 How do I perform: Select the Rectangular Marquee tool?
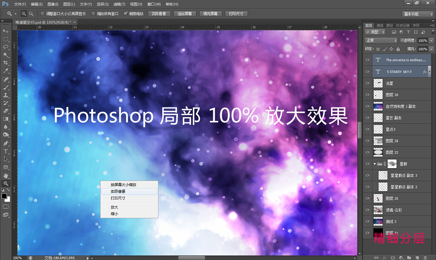pyautogui.click(x=6, y=39)
